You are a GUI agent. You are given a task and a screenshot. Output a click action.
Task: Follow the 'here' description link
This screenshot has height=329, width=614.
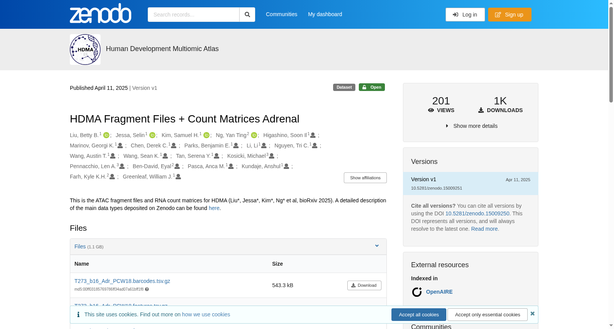click(214, 208)
